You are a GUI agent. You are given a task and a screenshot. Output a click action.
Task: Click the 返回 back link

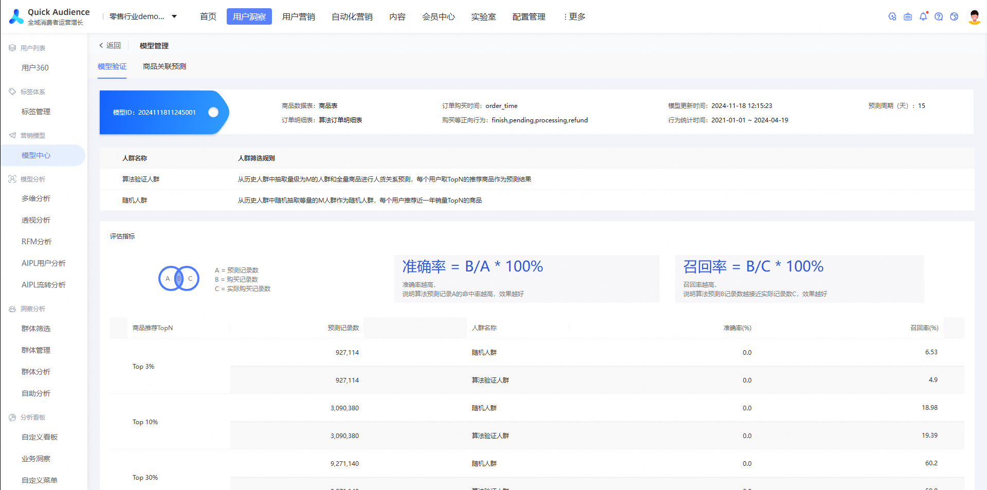pyautogui.click(x=110, y=45)
